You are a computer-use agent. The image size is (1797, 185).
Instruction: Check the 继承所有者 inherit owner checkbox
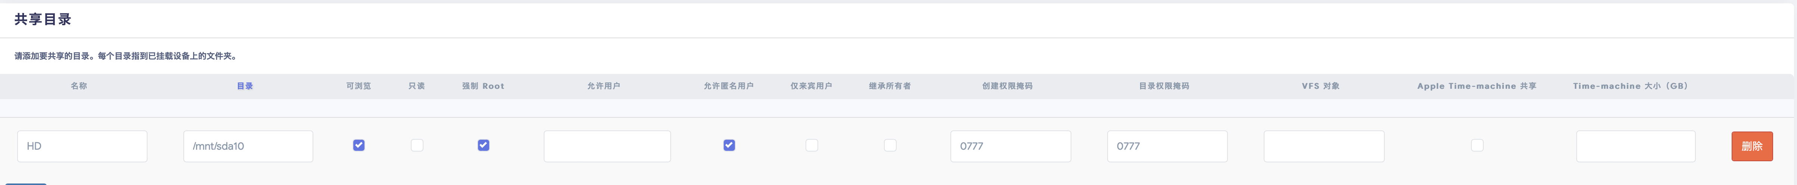coord(890,146)
